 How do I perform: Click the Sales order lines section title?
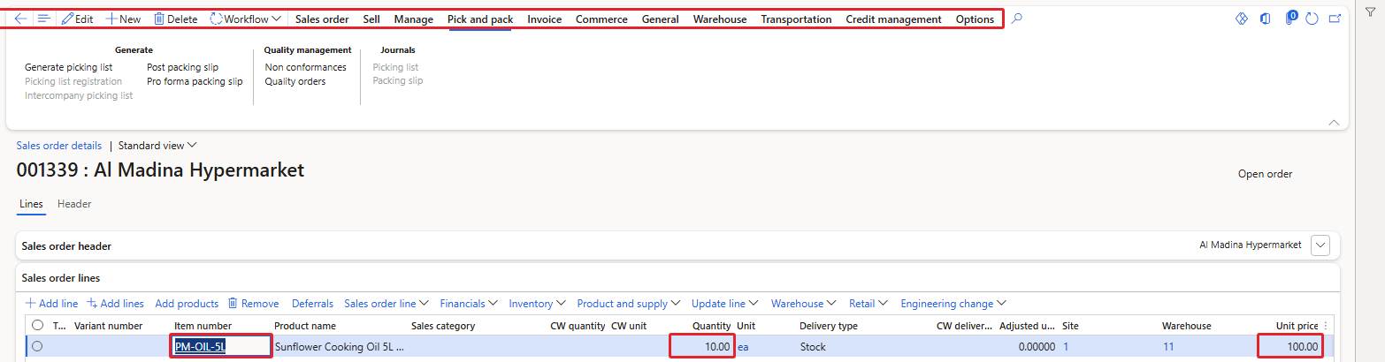(60, 278)
